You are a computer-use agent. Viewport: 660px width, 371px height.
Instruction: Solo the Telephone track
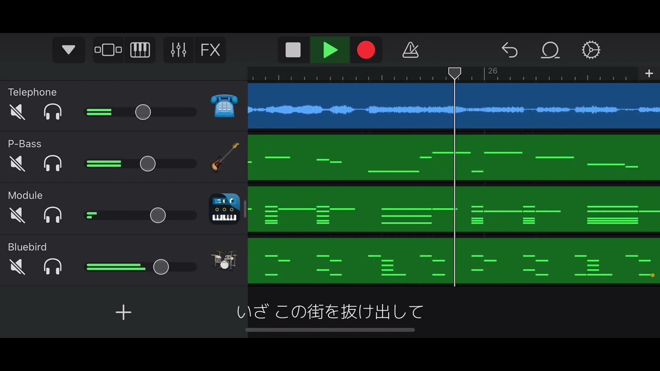coord(53,112)
